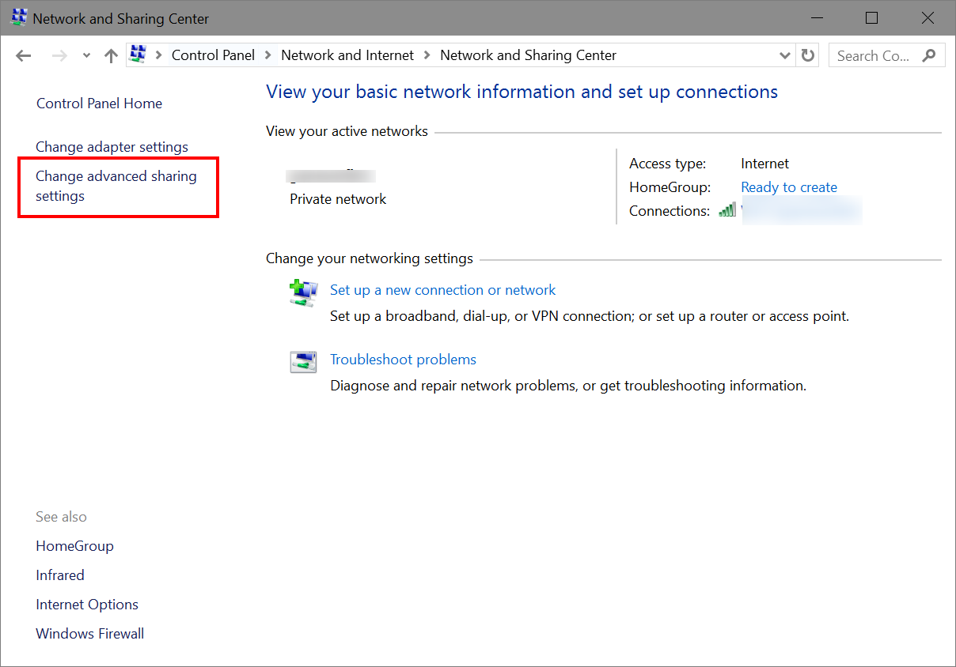Viewport: 956px width, 667px height.
Task: Click the wireless signal strength icon beside Connections
Action: [726, 210]
